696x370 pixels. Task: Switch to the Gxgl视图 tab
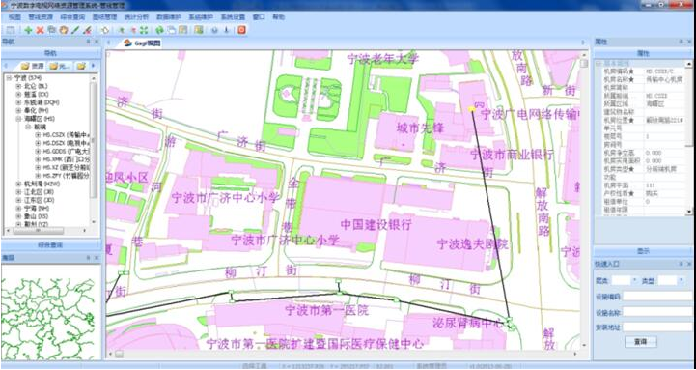pyautogui.click(x=142, y=43)
